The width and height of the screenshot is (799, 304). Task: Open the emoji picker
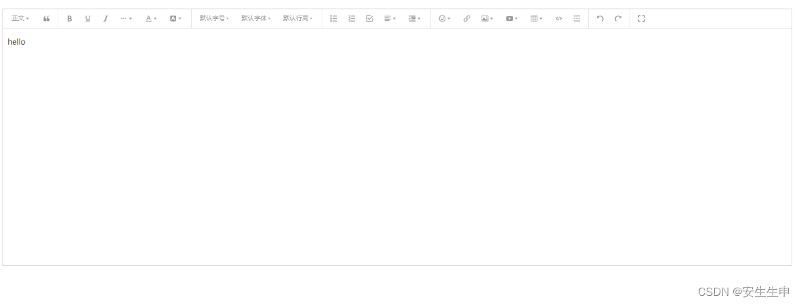445,18
